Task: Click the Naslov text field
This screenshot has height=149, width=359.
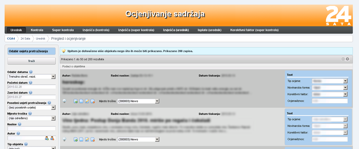Action: [32, 128]
